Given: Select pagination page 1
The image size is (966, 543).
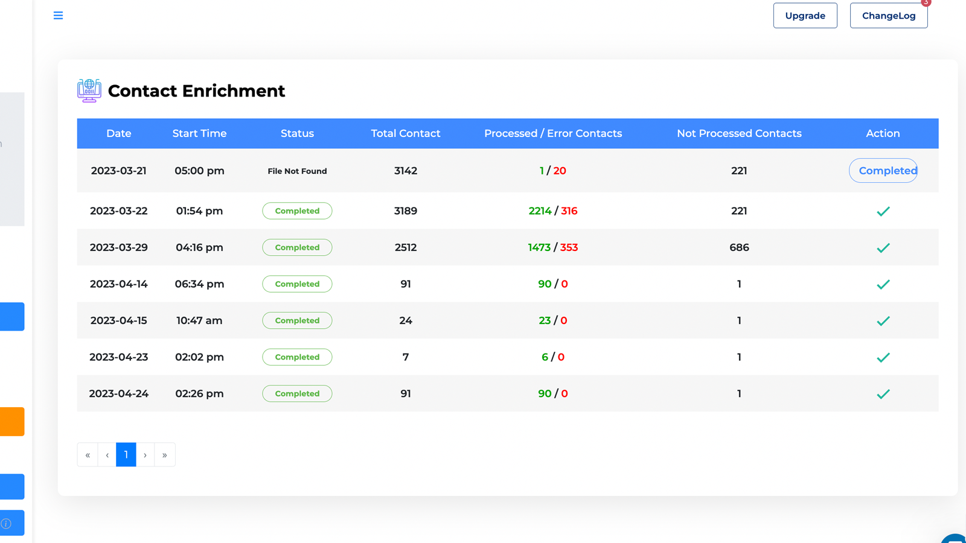Looking at the screenshot, I should (x=126, y=454).
